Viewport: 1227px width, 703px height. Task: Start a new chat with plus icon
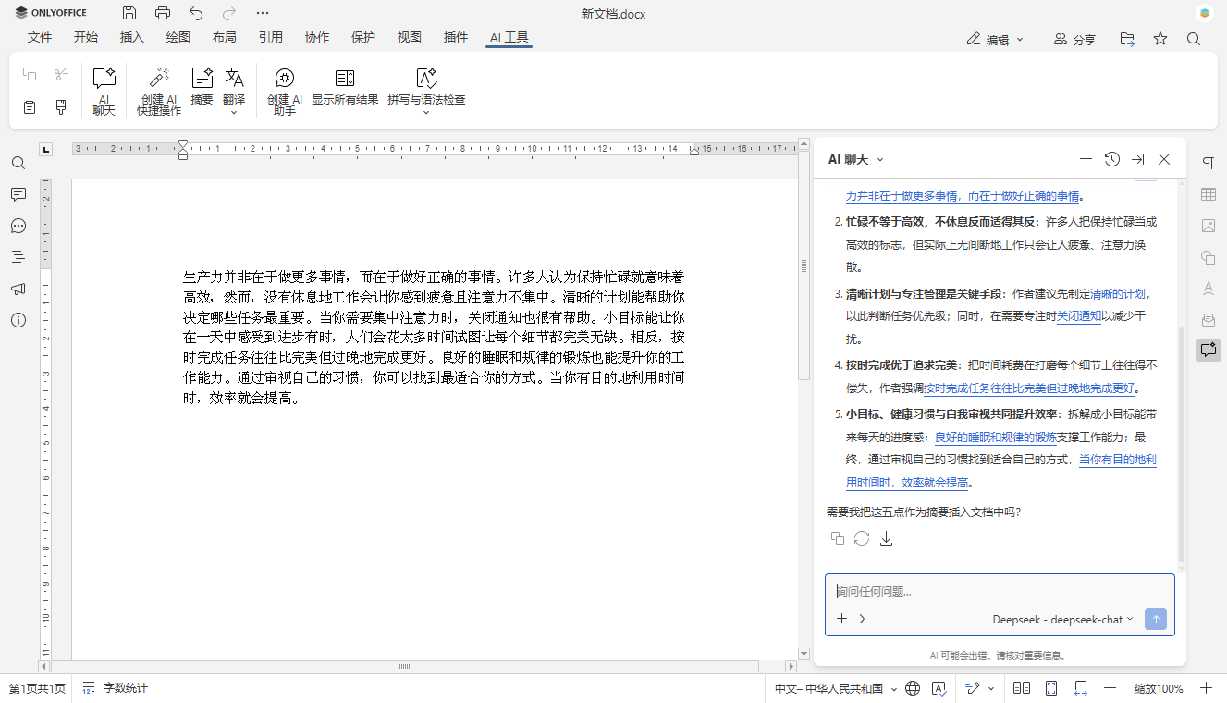[1086, 159]
